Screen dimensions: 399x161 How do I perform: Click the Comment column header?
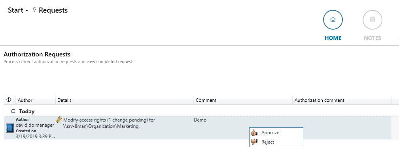[206, 100]
